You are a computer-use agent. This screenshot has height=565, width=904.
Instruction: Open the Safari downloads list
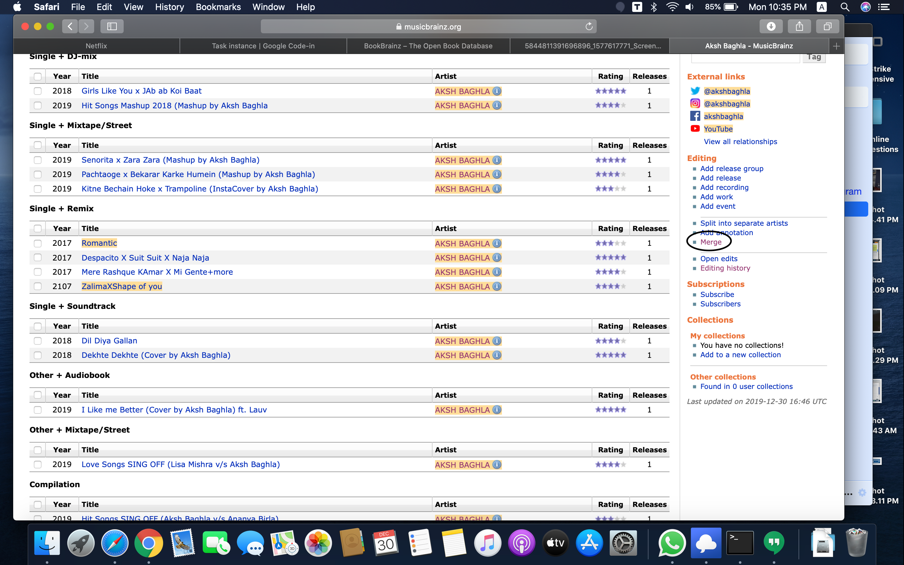(771, 27)
